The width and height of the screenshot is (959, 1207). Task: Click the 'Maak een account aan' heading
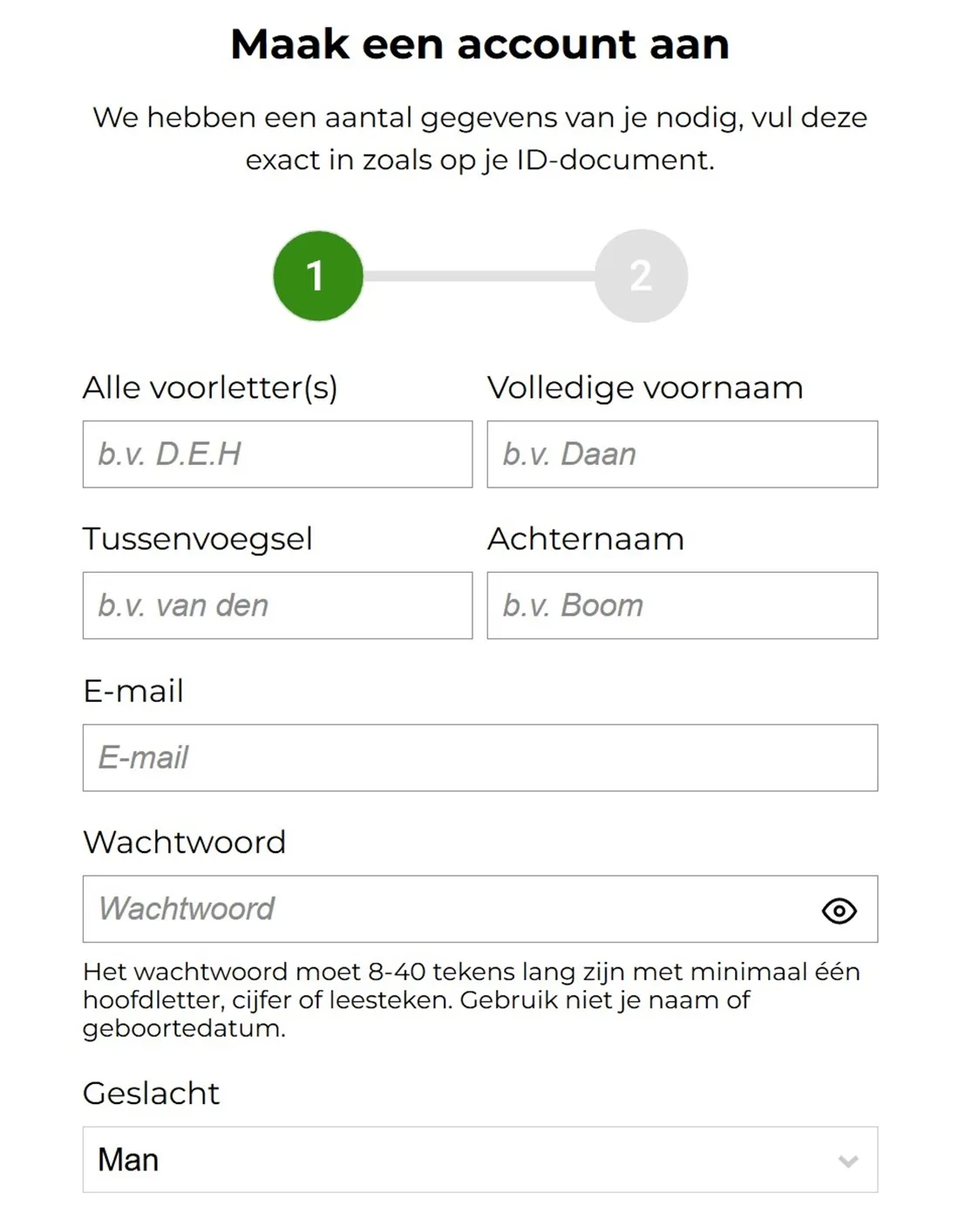coord(479,44)
